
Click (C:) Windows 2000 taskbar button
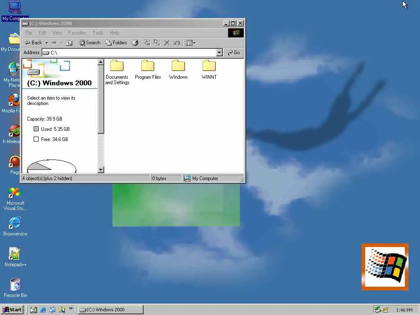tap(111, 310)
